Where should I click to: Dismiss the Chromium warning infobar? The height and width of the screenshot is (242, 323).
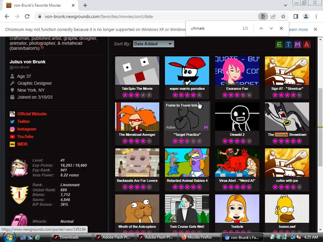(315, 29)
